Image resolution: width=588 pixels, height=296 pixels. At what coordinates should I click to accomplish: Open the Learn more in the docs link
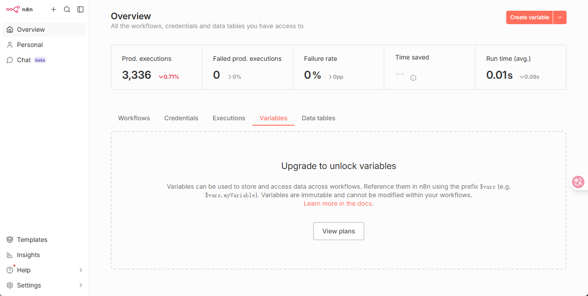click(339, 203)
